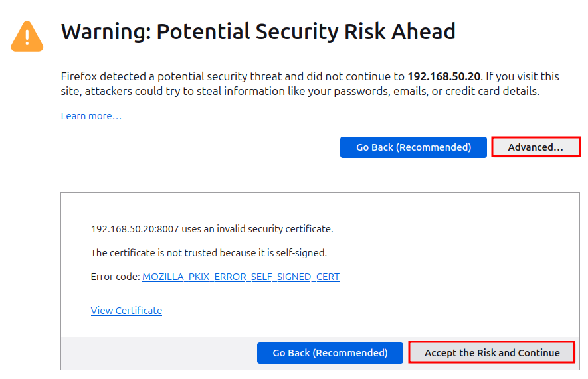
Task: Open the MOZILLA_PKIX_ERROR_SELF_SIGNED_CERT error code link
Action: pos(241,277)
